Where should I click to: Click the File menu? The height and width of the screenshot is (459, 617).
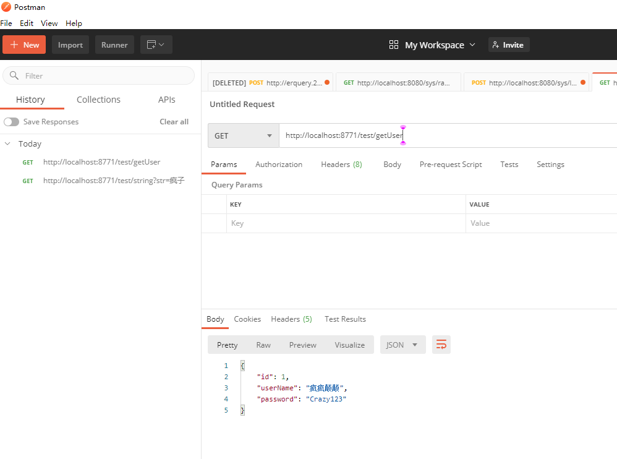[x=6, y=24]
